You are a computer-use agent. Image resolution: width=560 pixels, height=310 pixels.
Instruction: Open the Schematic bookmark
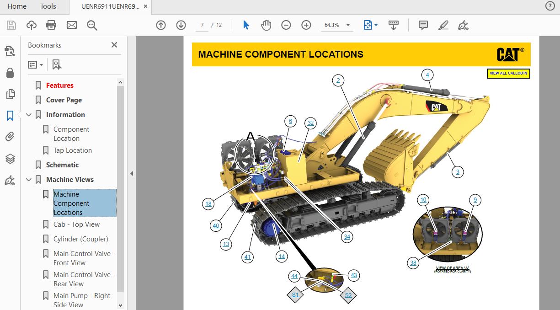click(62, 165)
